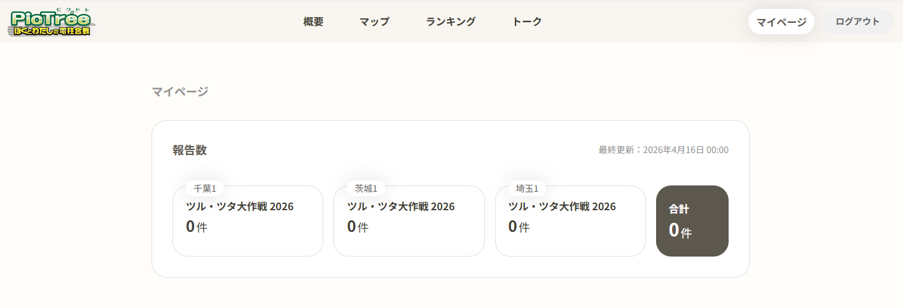Click the campaign title in the 千葉1 card
903x308 pixels.
click(x=240, y=206)
